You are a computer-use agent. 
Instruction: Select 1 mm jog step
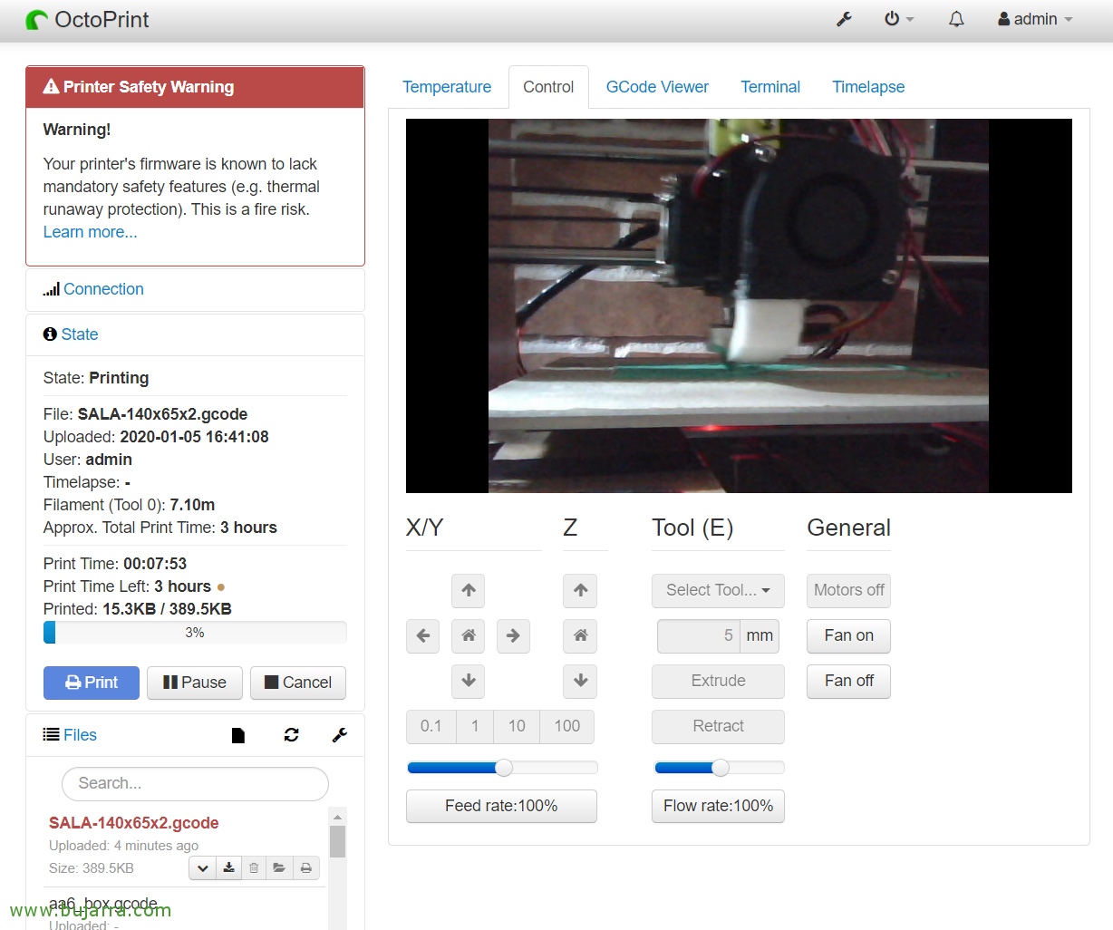click(x=475, y=726)
